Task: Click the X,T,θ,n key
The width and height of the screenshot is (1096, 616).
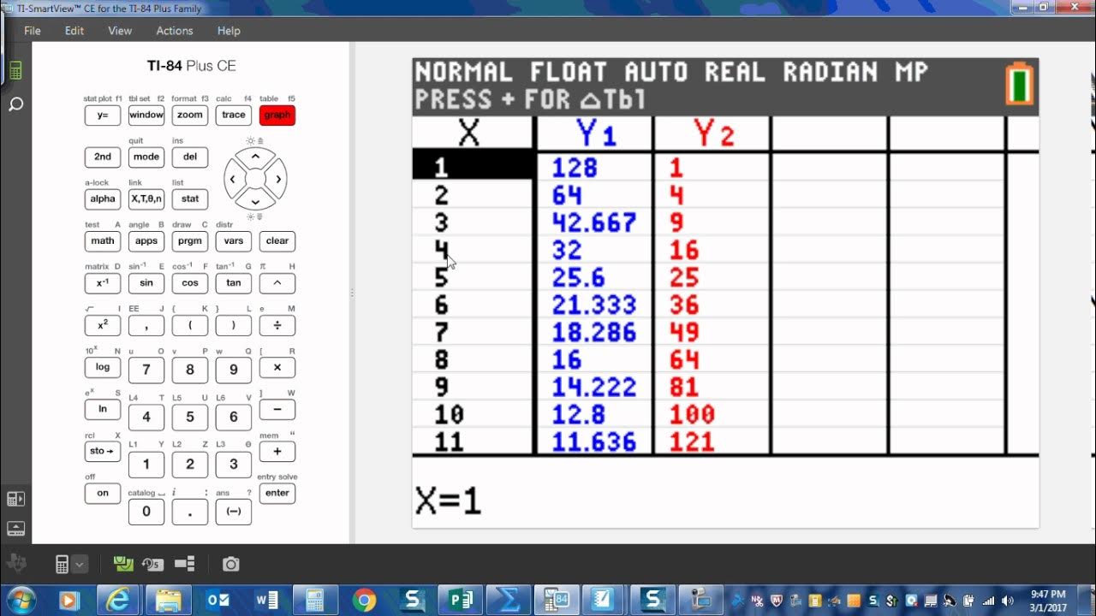Action: (x=146, y=198)
